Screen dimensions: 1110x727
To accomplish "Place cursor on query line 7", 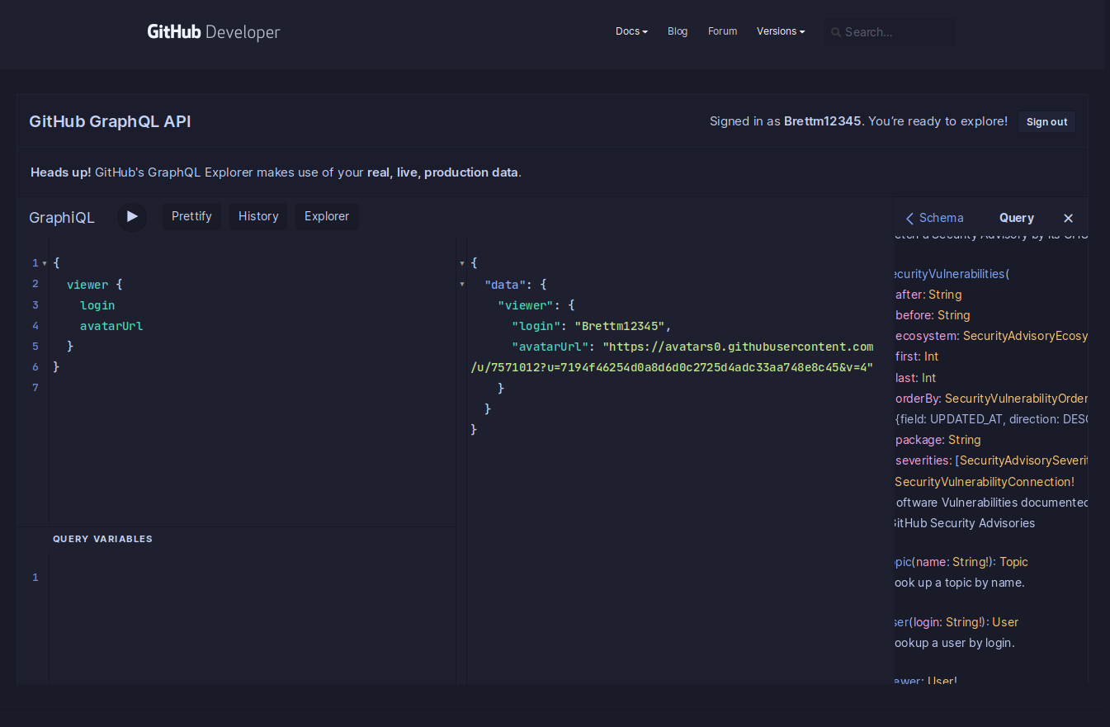I will [x=252, y=387].
